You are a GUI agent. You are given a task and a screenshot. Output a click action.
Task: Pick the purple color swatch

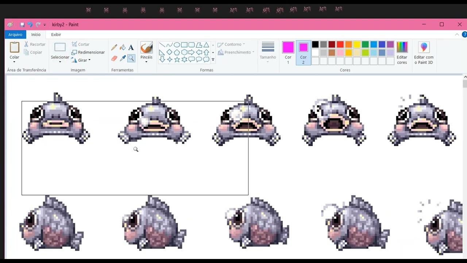(x=390, y=45)
